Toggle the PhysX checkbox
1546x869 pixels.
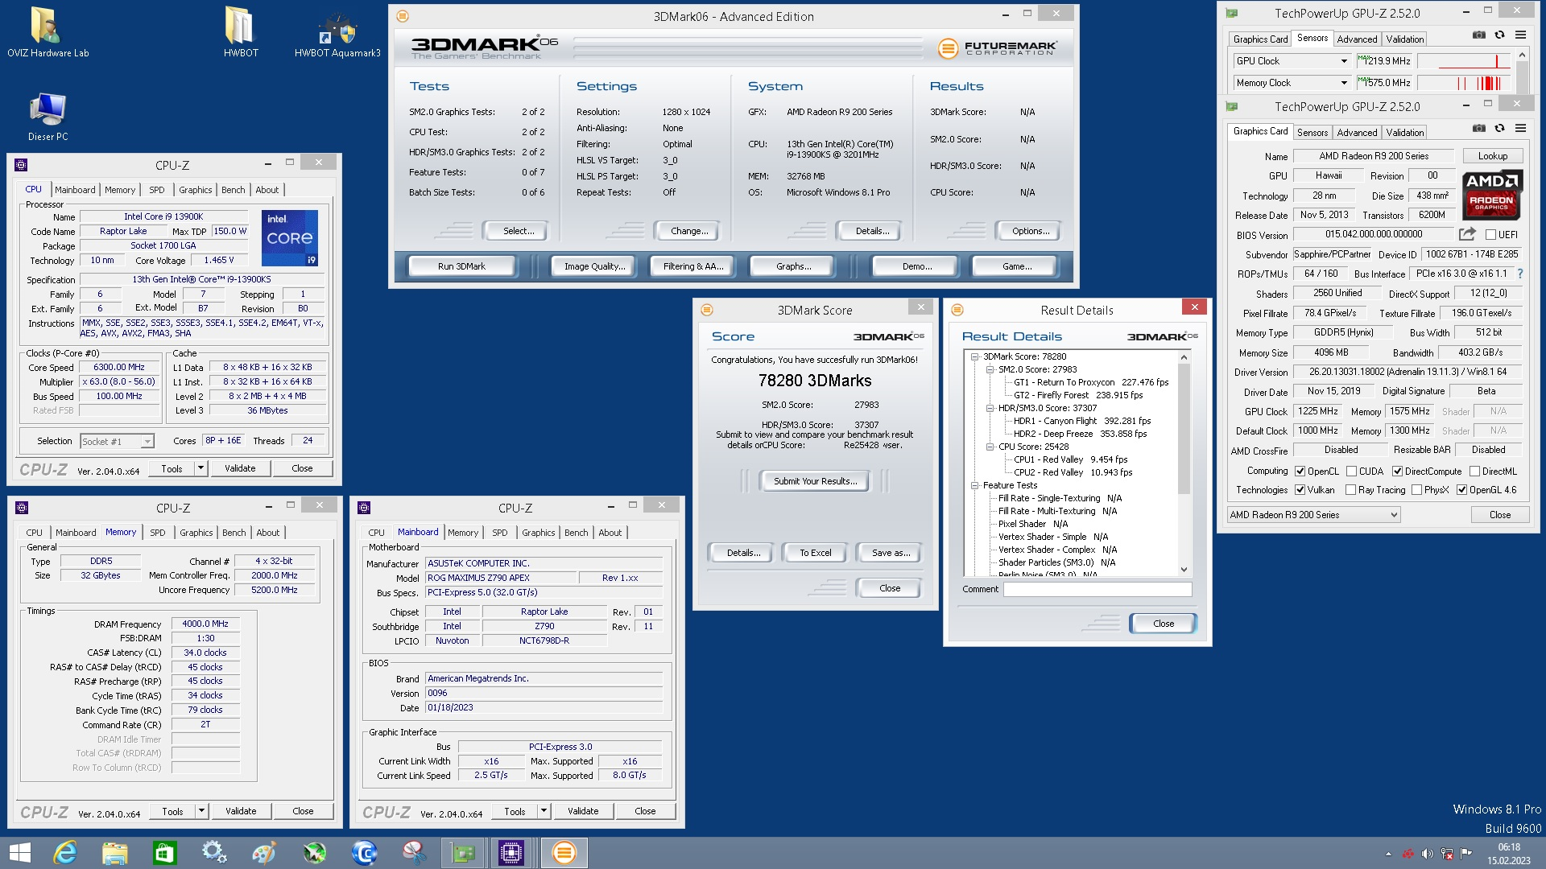click(1416, 490)
